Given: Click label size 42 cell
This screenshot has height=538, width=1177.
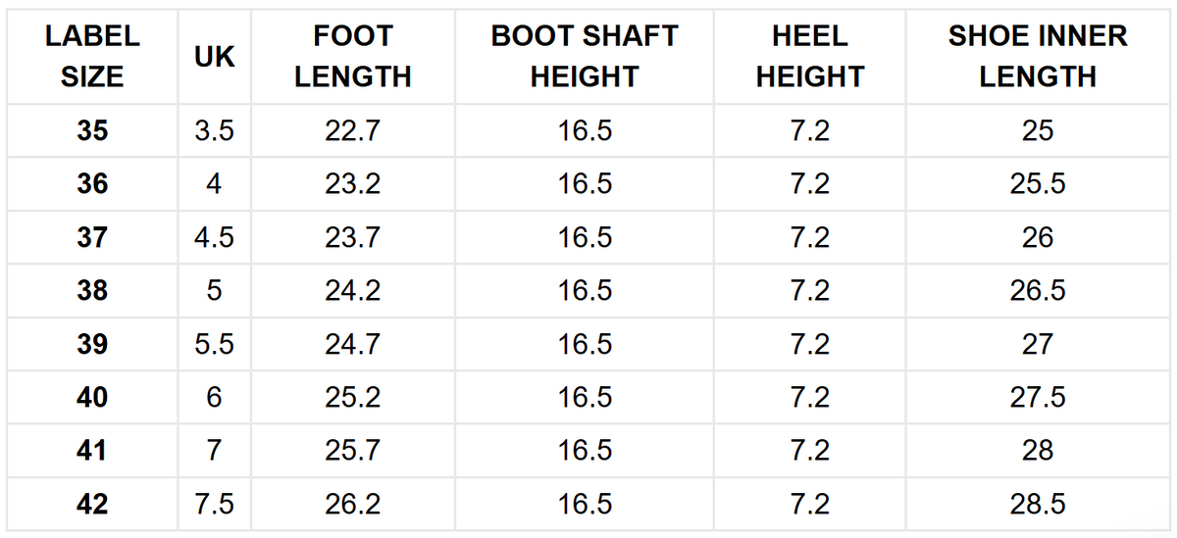Looking at the screenshot, I should point(92,505).
